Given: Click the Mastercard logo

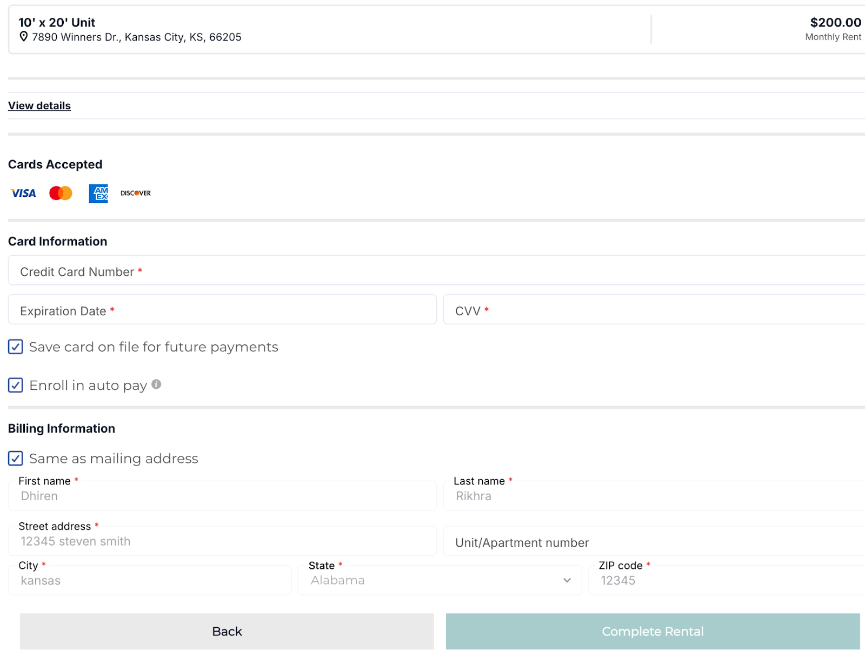Looking at the screenshot, I should (x=61, y=193).
